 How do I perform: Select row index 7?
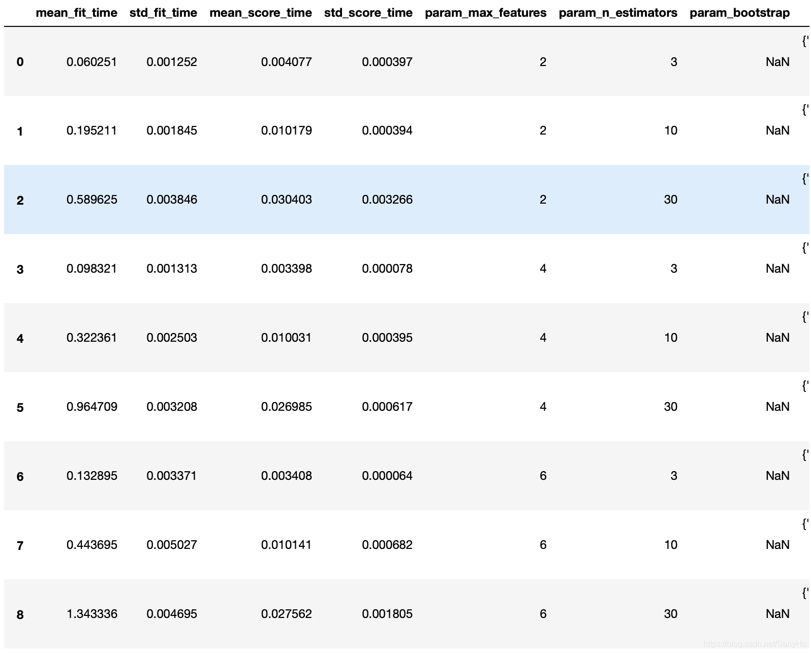pos(20,546)
